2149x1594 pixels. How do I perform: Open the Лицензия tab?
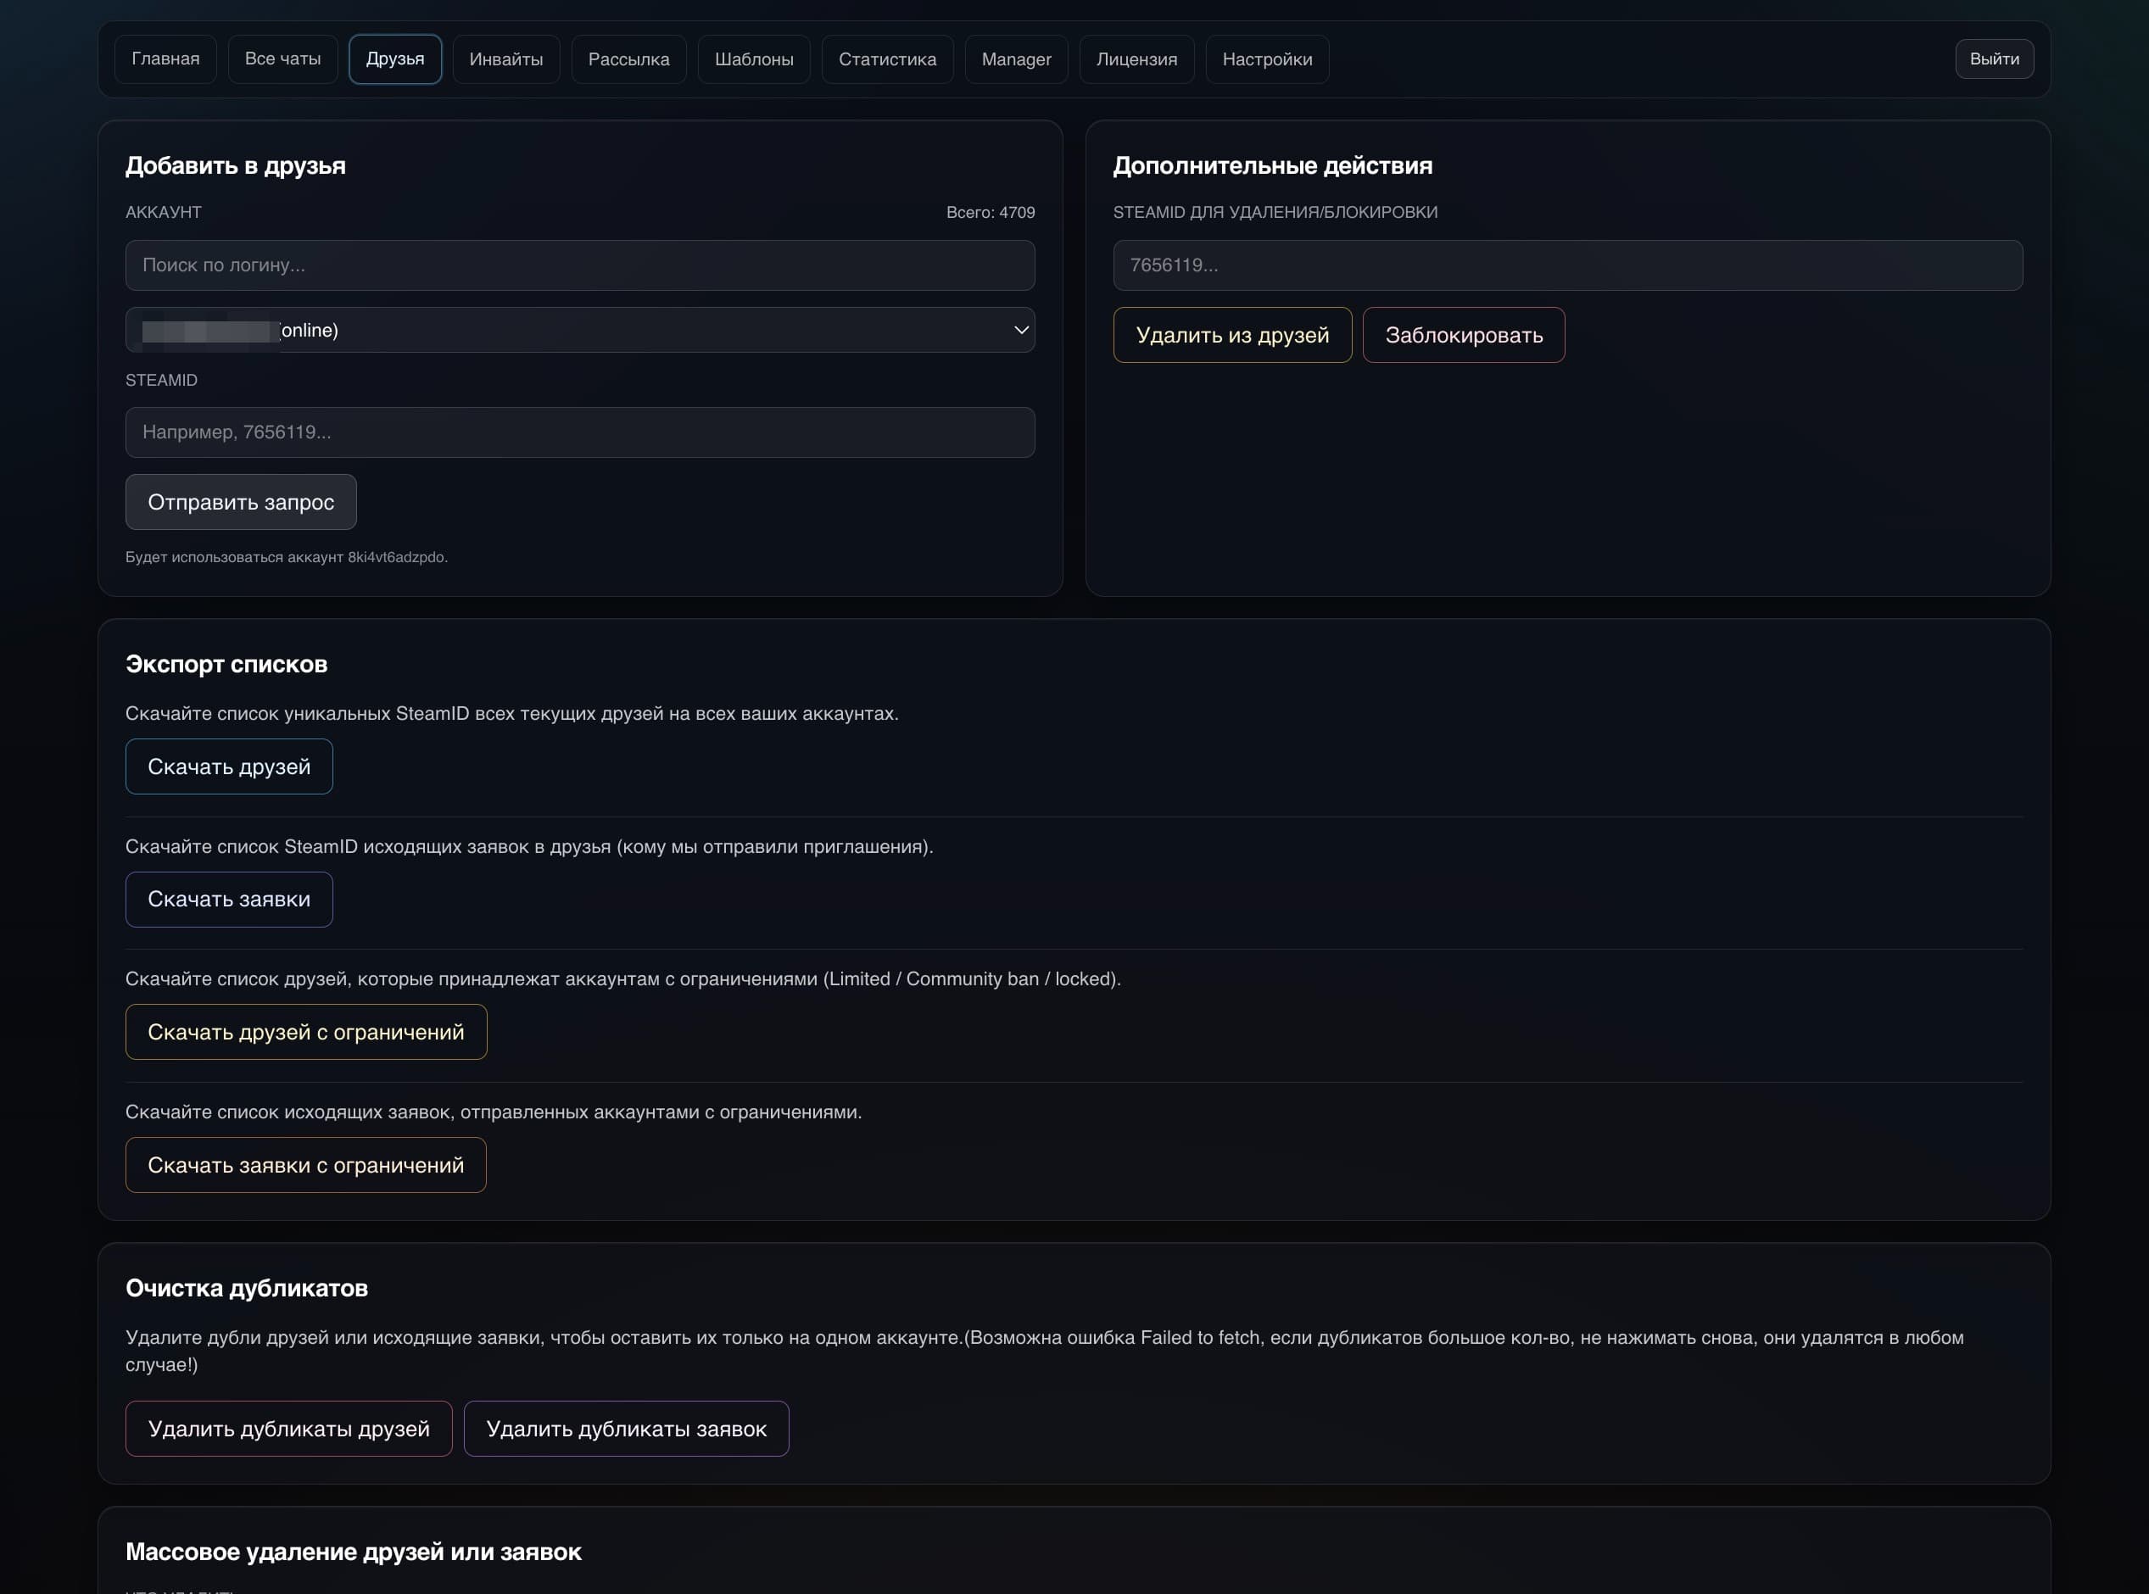click(x=1136, y=59)
